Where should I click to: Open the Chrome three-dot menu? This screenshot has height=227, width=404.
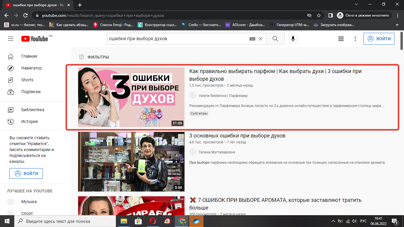(397, 15)
